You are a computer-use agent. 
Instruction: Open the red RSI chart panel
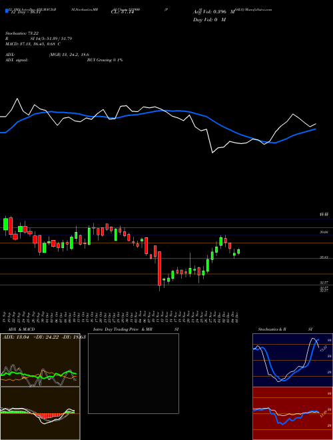(292, 413)
